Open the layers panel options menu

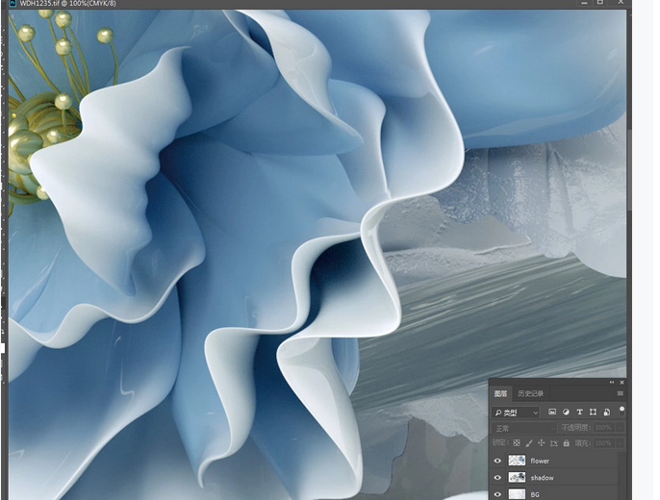coord(620,393)
